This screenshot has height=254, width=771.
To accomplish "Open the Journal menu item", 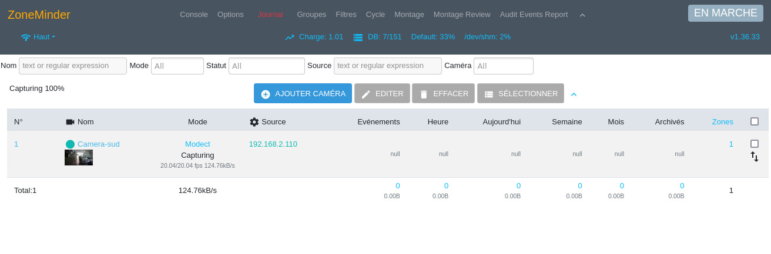I will 270,15.
